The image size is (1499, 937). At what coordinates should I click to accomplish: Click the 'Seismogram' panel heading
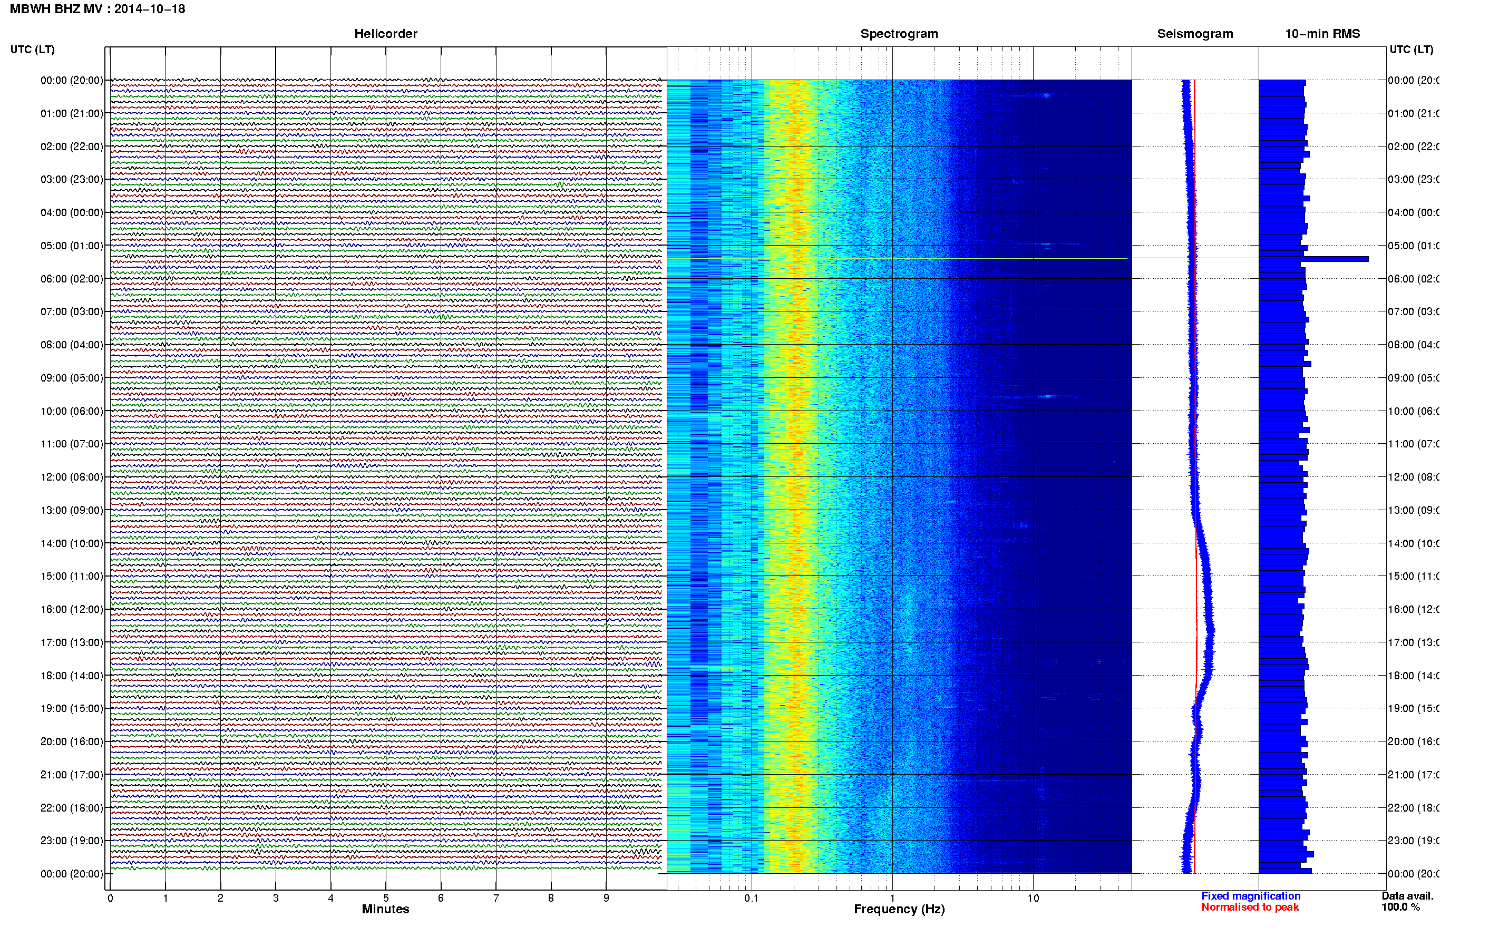click(1195, 34)
